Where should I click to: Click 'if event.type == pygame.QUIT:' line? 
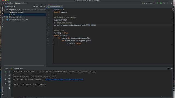76,41
